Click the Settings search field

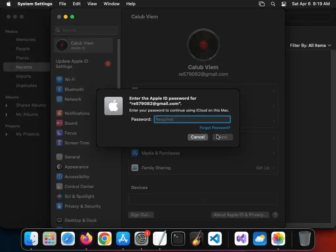point(86,30)
